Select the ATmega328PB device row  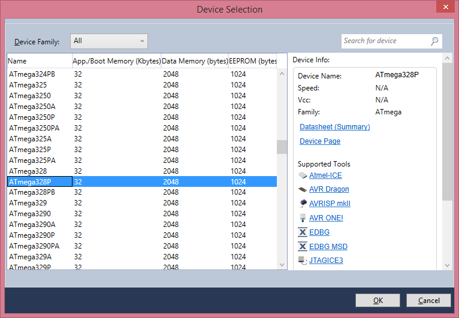click(142, 192)
